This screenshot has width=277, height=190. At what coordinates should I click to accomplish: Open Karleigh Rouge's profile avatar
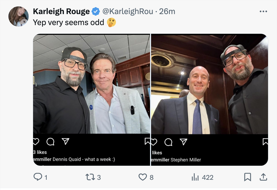point(18,17)
